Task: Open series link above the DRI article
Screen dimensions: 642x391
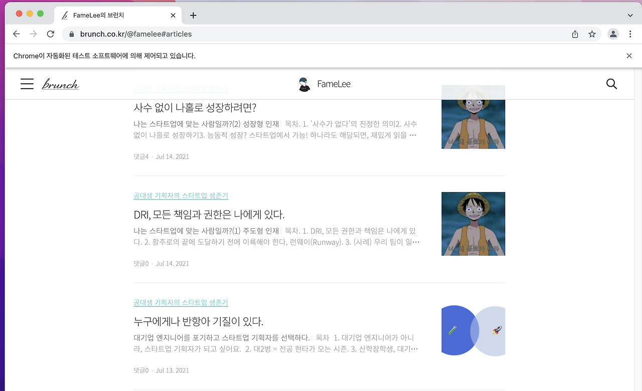Action: pos(181,195)
